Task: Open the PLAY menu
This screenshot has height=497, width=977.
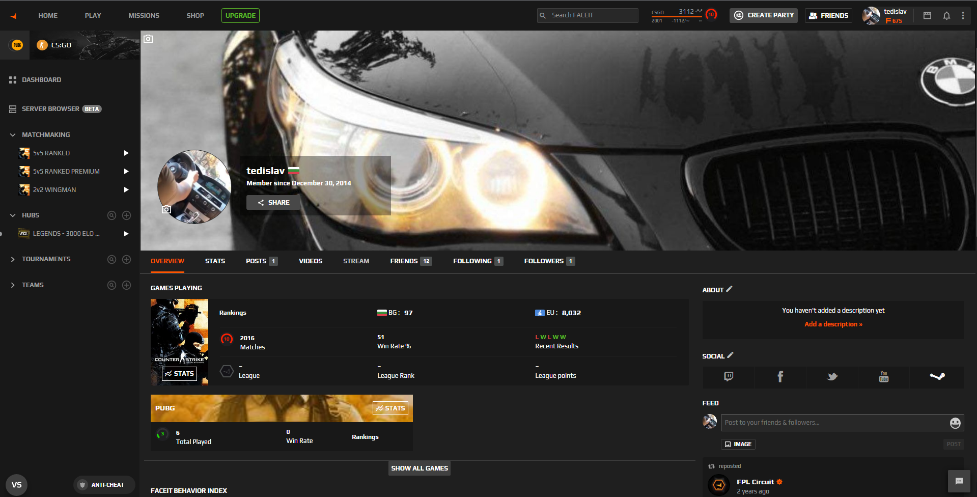Action: pos(93,16)
